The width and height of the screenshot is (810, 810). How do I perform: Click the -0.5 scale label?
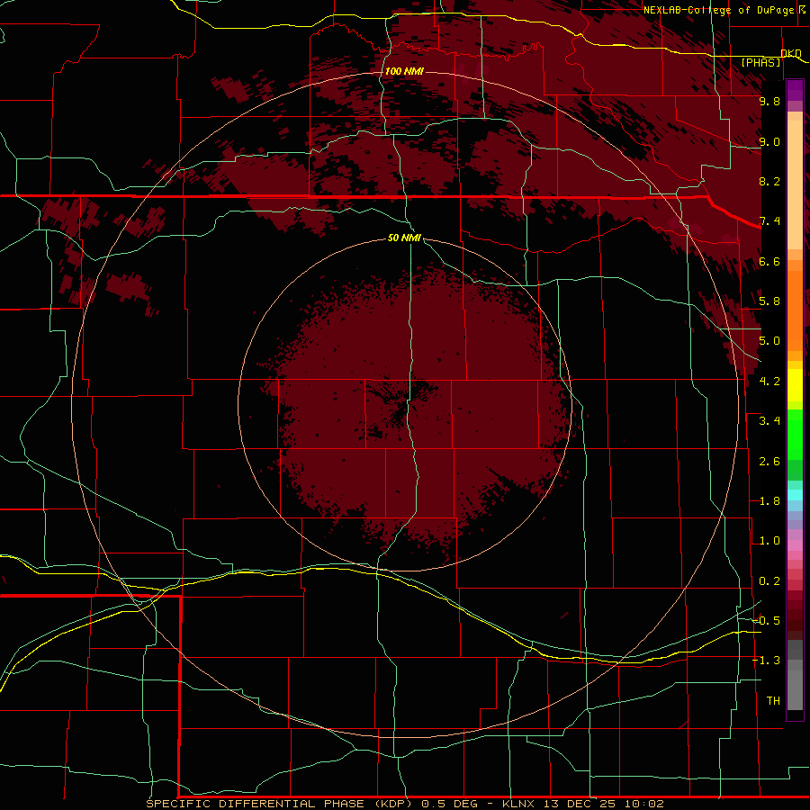[x=767, y=620]
